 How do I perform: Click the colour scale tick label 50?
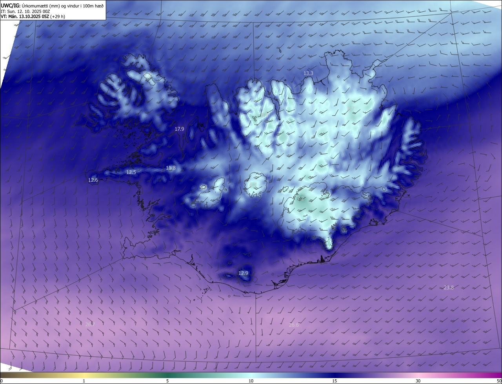pyautogui.click(x=499, y=381)
